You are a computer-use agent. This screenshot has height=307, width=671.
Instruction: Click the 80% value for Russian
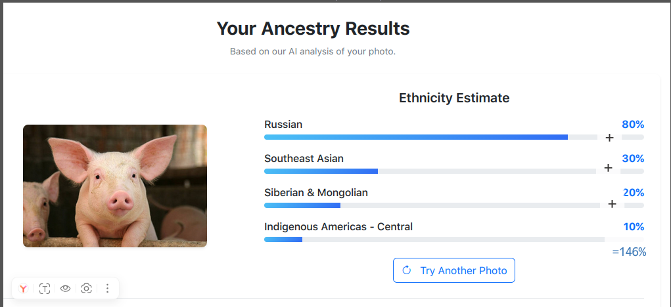tap(633, 124)
